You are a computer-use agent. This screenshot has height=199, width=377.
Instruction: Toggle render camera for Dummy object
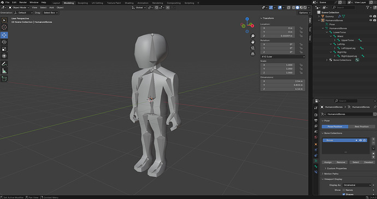click(x=375, y=16)
